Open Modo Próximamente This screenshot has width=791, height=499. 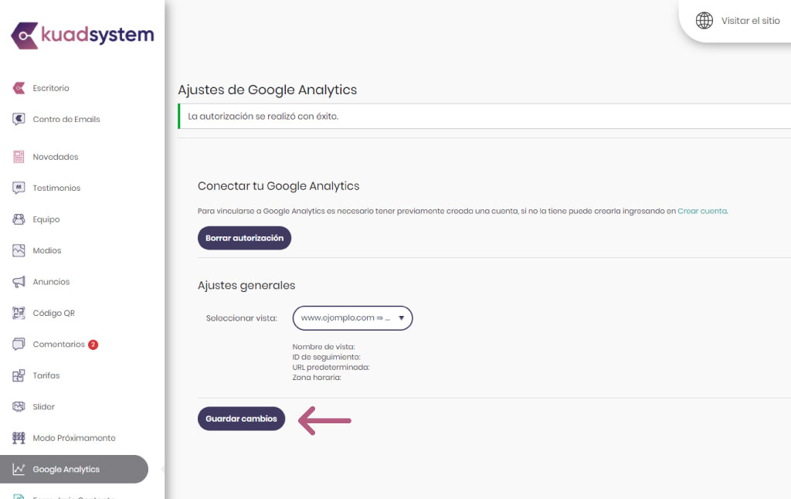tap(74, 438)
